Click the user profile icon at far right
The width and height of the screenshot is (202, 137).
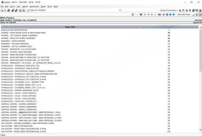200,11
